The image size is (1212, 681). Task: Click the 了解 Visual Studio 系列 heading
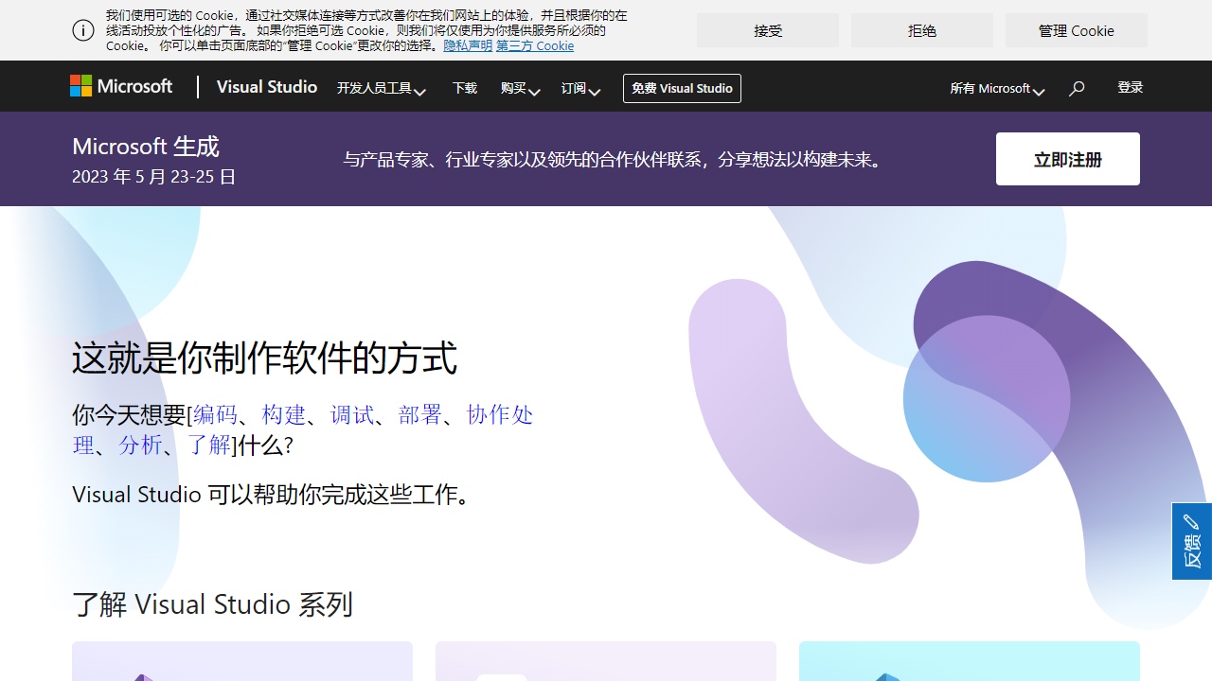click(212, 604)
